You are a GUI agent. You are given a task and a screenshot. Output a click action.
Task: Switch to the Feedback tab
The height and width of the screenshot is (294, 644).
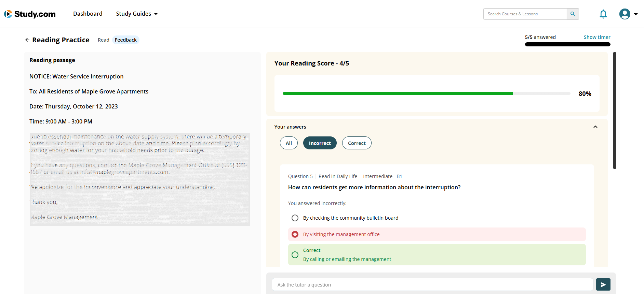pyautogui.click(x=125, y=40)
